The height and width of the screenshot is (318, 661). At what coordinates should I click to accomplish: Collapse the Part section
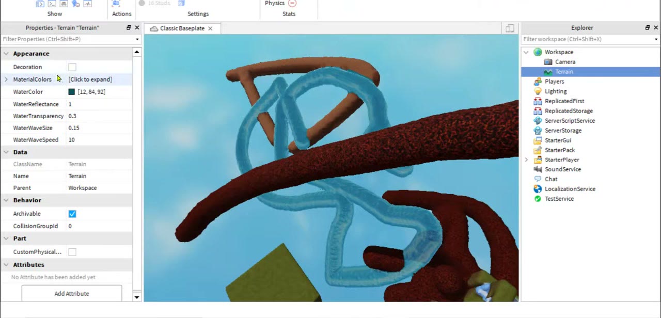coord(6,239)
